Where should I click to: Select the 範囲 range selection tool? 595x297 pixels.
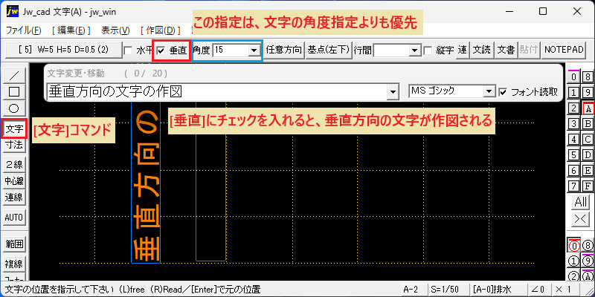(14, 244)
